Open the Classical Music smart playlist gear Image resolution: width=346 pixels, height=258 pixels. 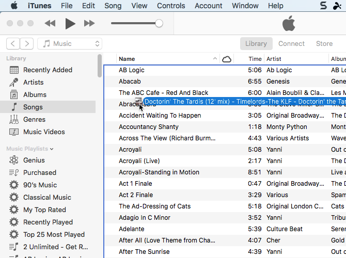pos(14,197)
